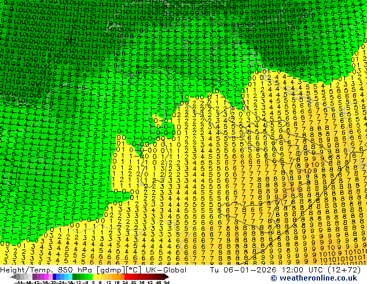Click the [°C] unit label
This screenshot has width=367, height=284.
133,270
